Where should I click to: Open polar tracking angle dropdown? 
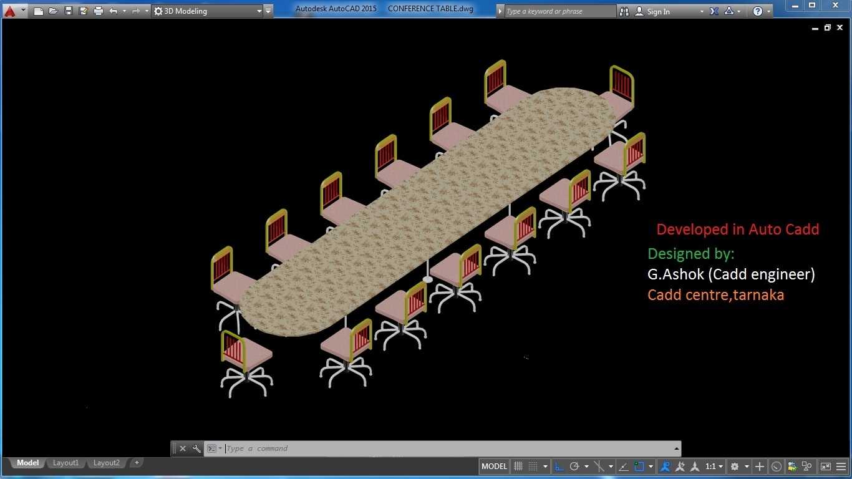click(586, 467)
